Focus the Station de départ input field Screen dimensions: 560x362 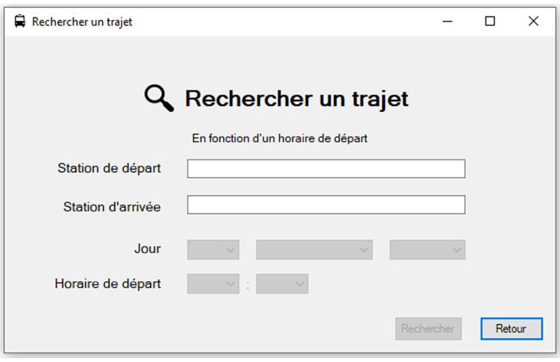point(326,168)
